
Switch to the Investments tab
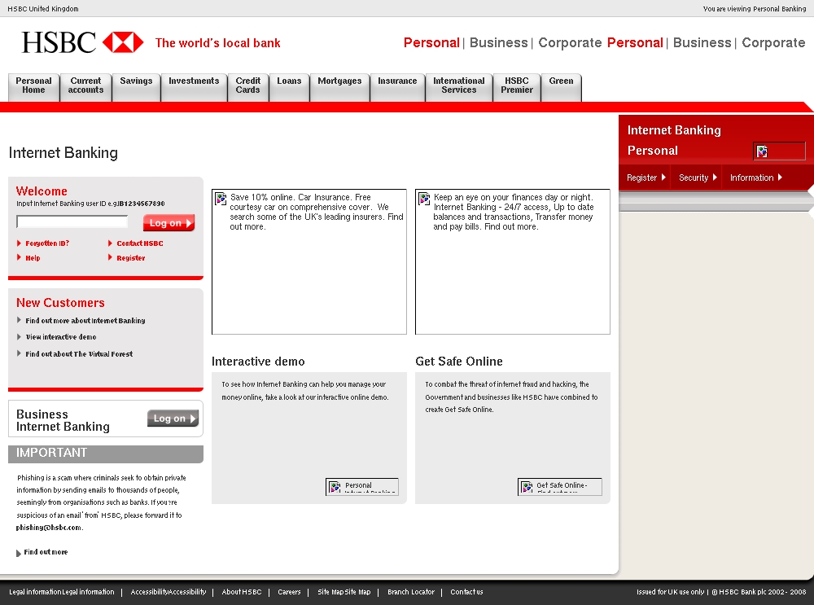[194, 87]
